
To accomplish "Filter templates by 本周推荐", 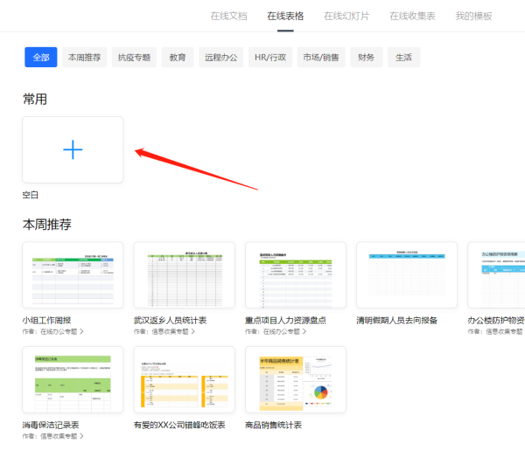I will point(85,58).
